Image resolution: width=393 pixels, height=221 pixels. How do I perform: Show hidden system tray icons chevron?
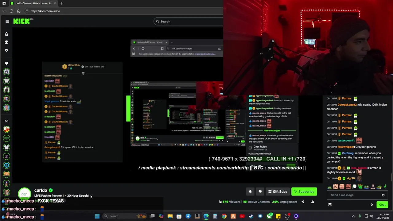pos(353,216)
